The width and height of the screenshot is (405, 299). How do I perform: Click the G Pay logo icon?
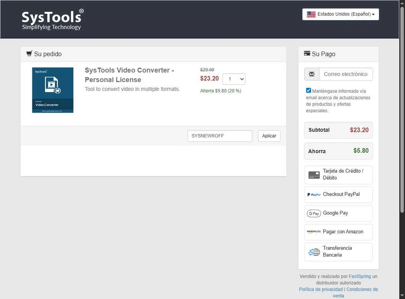click(314, 213)
